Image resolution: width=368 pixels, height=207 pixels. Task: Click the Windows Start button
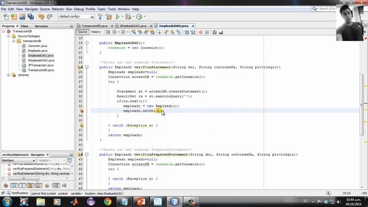pyautogui.click(x=7, y=202)
